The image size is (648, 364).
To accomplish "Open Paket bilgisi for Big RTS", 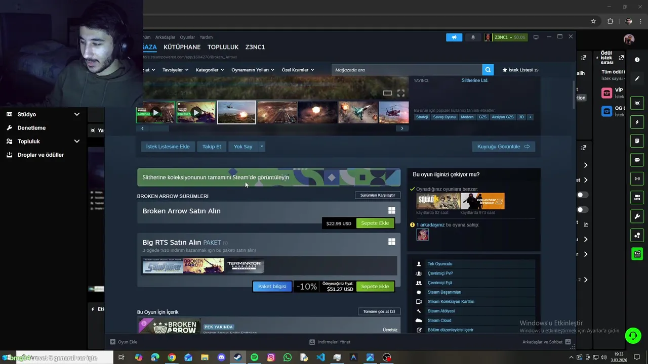I will coord(272,286).
